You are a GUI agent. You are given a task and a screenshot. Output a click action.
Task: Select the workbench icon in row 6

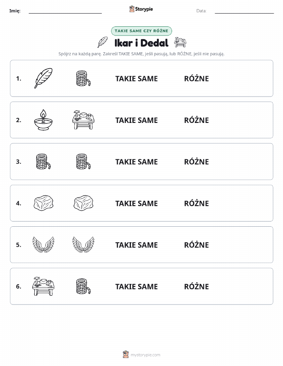[x=44, y=286]
